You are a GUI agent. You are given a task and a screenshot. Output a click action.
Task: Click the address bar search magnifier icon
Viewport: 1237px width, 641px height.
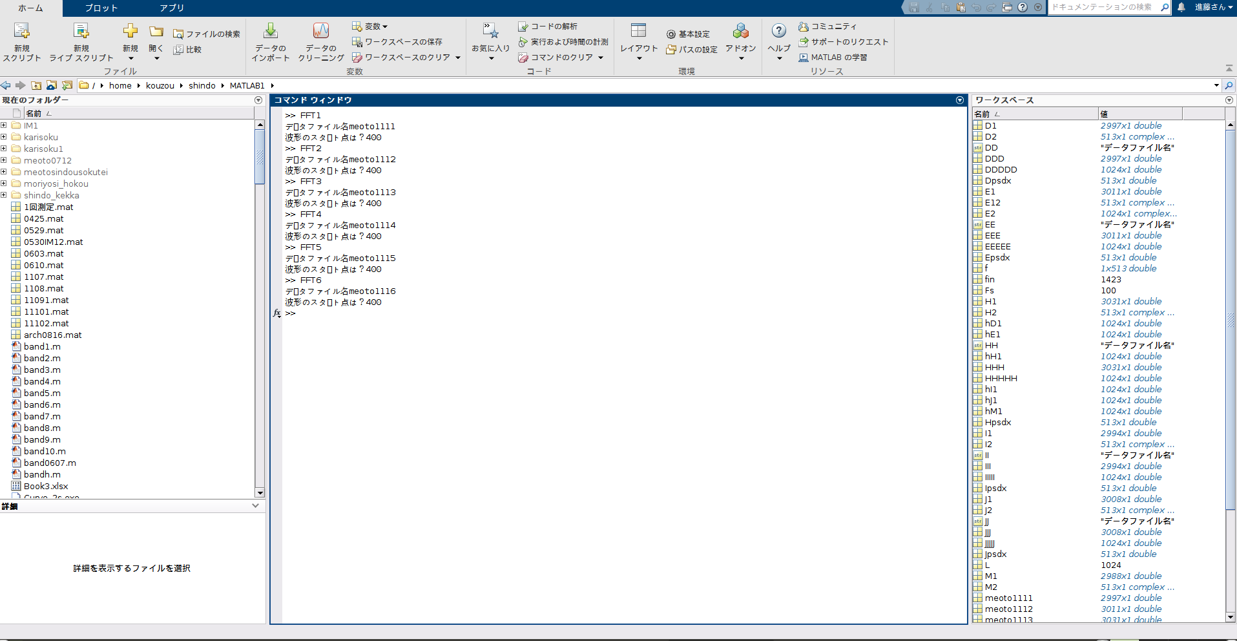(1229, 85)
